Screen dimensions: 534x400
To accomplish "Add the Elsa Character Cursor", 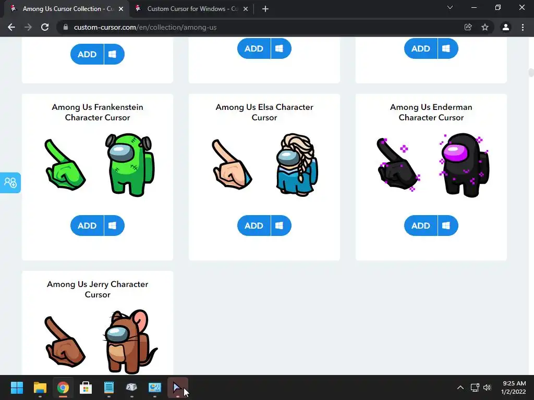I will pyautogui.click(x=254, y=226).
